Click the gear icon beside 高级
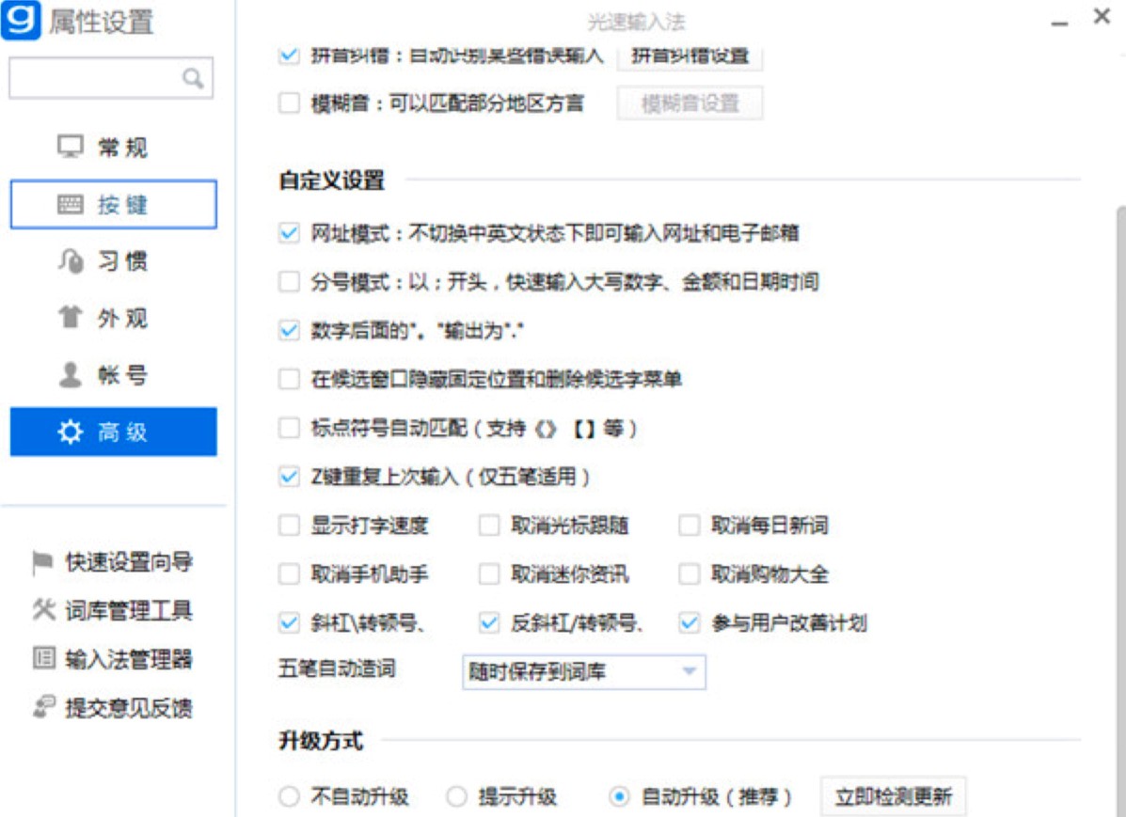This screenshot has height=817, width=1126. (71, 432)
